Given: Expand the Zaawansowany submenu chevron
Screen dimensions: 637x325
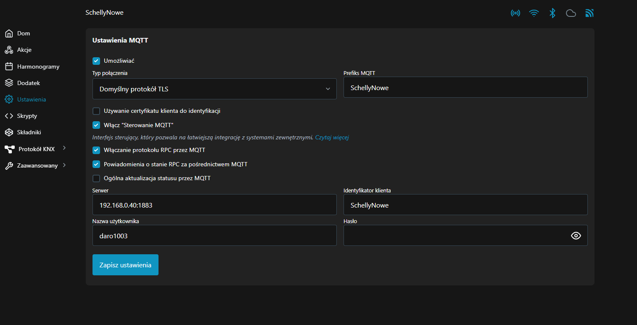Looking at the screenshot, I should [64, 165].
